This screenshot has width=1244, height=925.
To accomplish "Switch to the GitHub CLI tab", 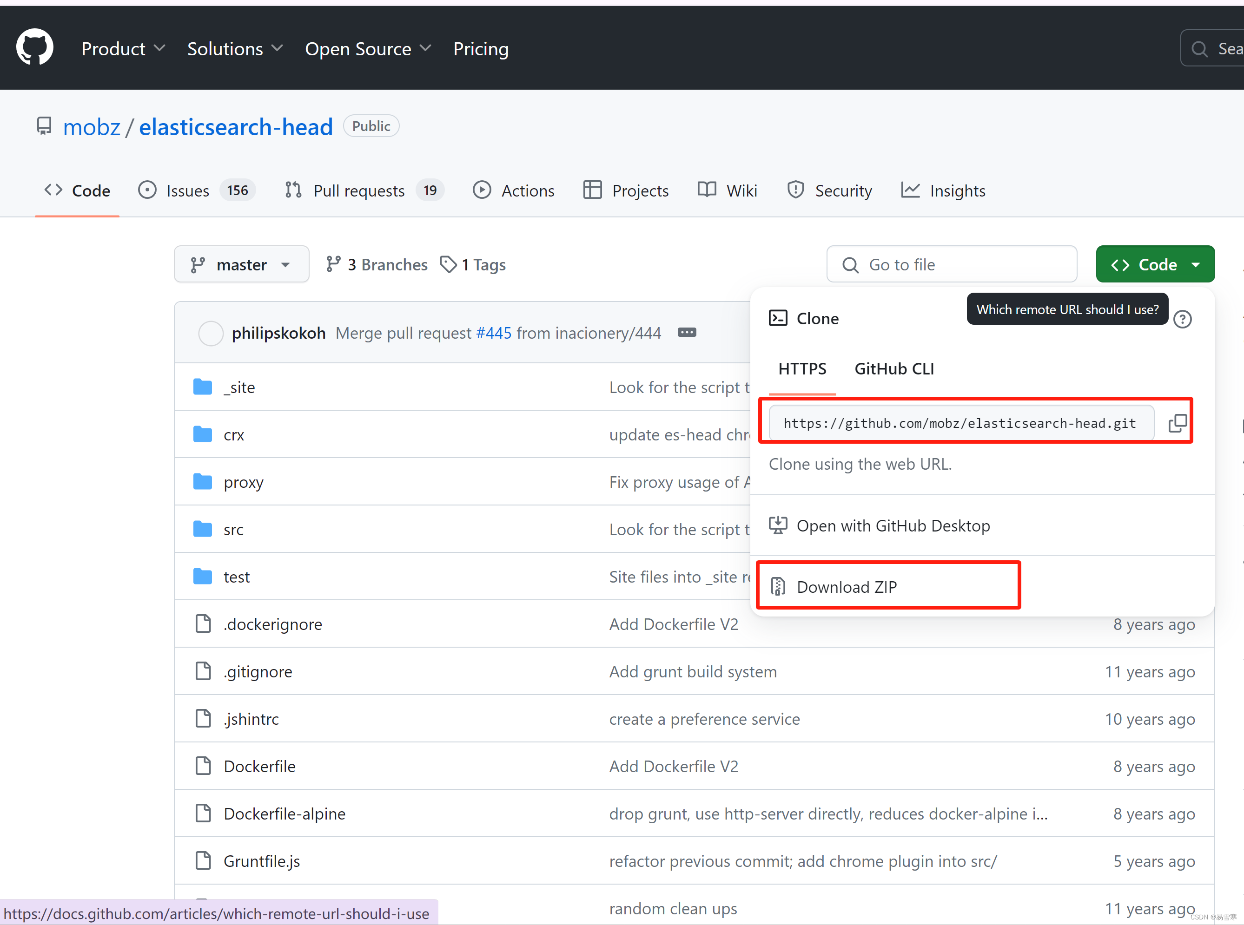I will click(x=893, y=368).
